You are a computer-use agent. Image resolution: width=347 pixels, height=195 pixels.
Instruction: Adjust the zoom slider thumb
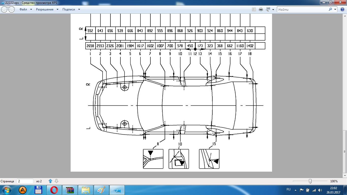tap(310, 181)
